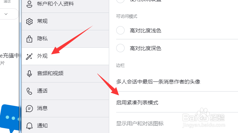Select the 高对比度浅色 radio button
This screenshot has height=133, width=238.
[x=120, y=30]
